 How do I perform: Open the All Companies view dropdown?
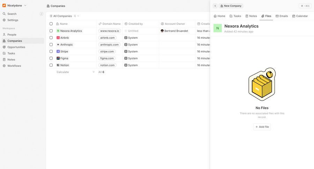click(x=64, y=16)
